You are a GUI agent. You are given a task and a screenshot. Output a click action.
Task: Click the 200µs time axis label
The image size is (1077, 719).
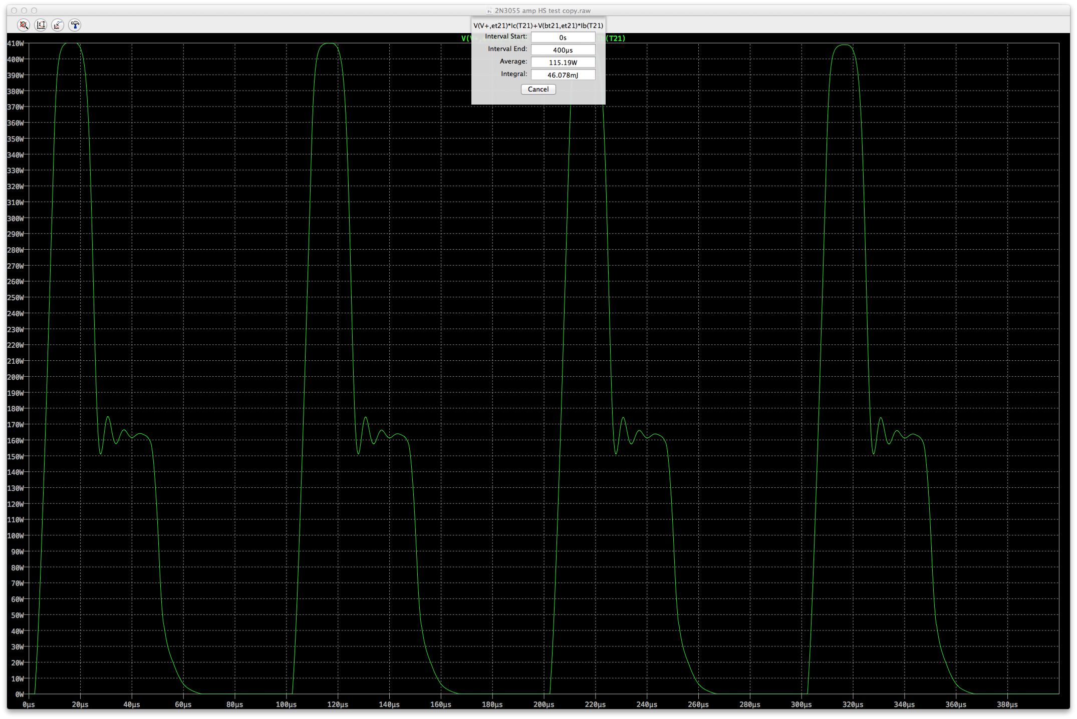pyautogui.click(x=544, y=704)
